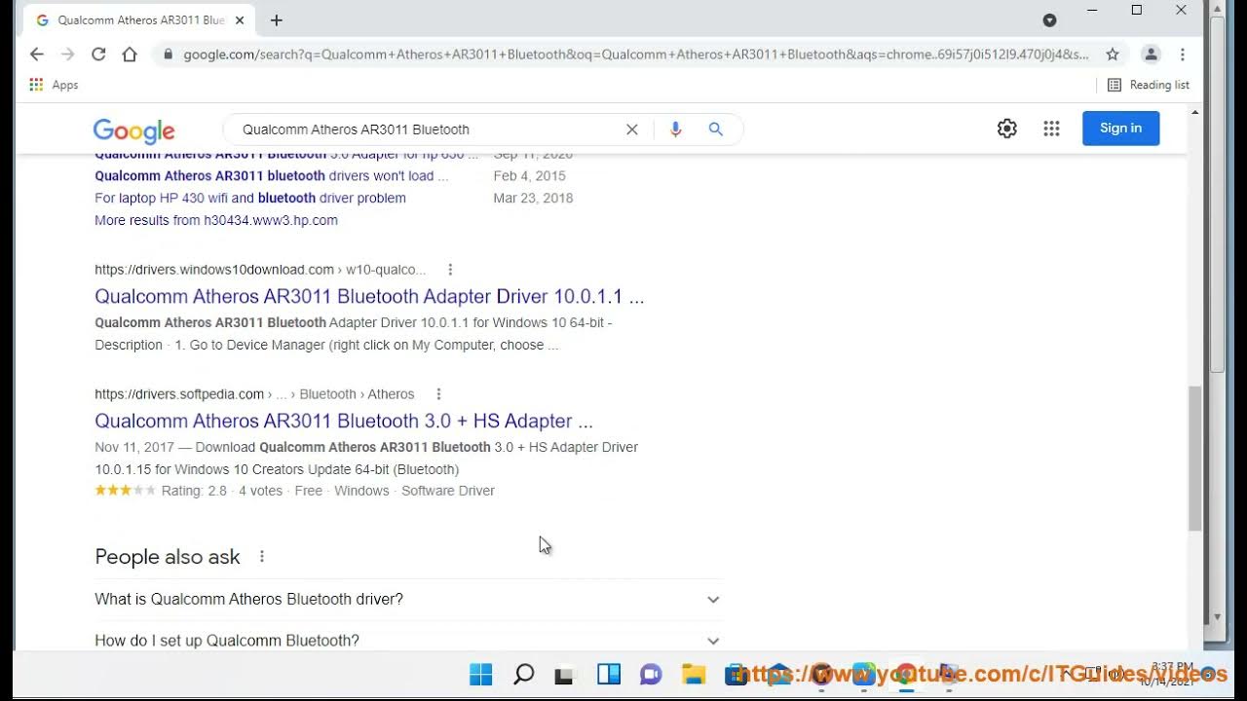Open 'More results from h30434.www3.hp.com'
1247x701 pixels.
tap(216, 220)
